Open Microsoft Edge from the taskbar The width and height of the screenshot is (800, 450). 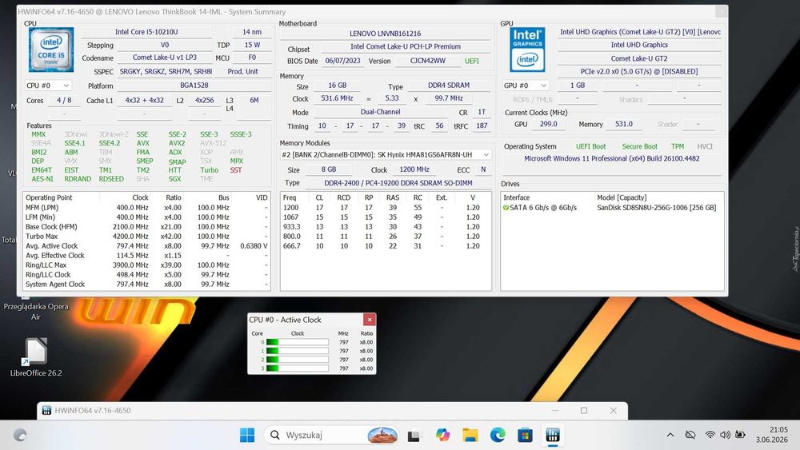498,436
